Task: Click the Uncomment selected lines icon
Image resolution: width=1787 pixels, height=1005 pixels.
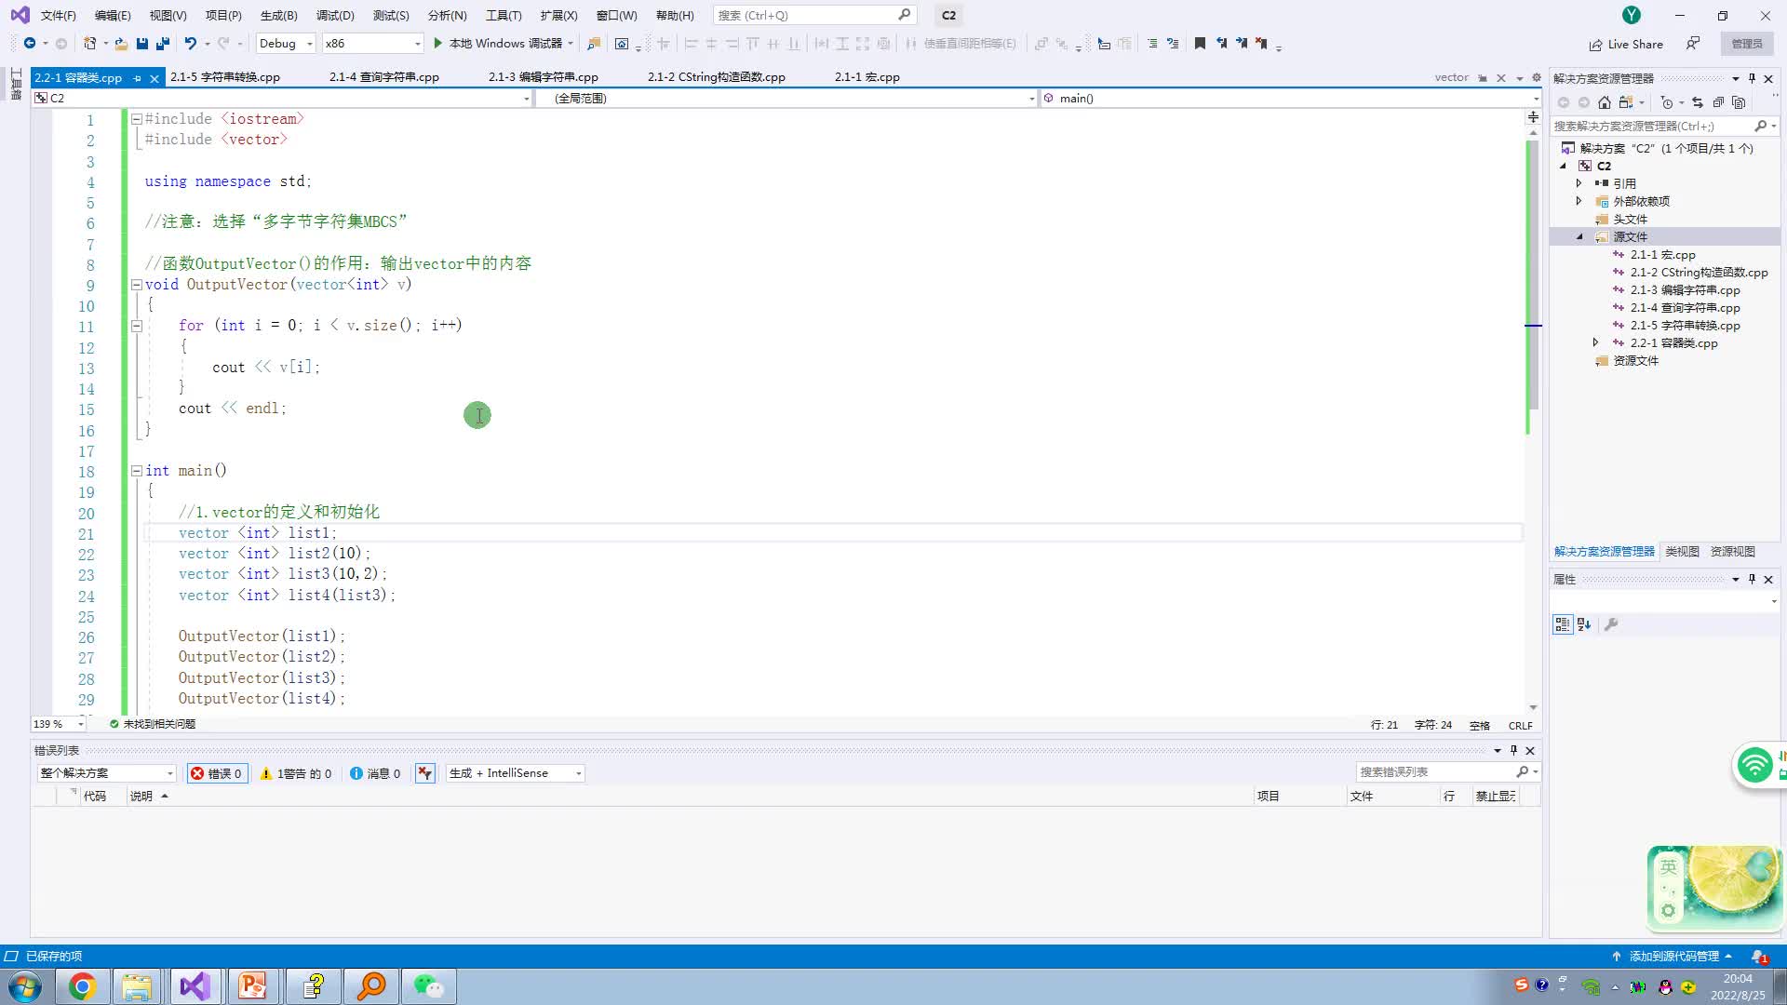Action: 1173,43
